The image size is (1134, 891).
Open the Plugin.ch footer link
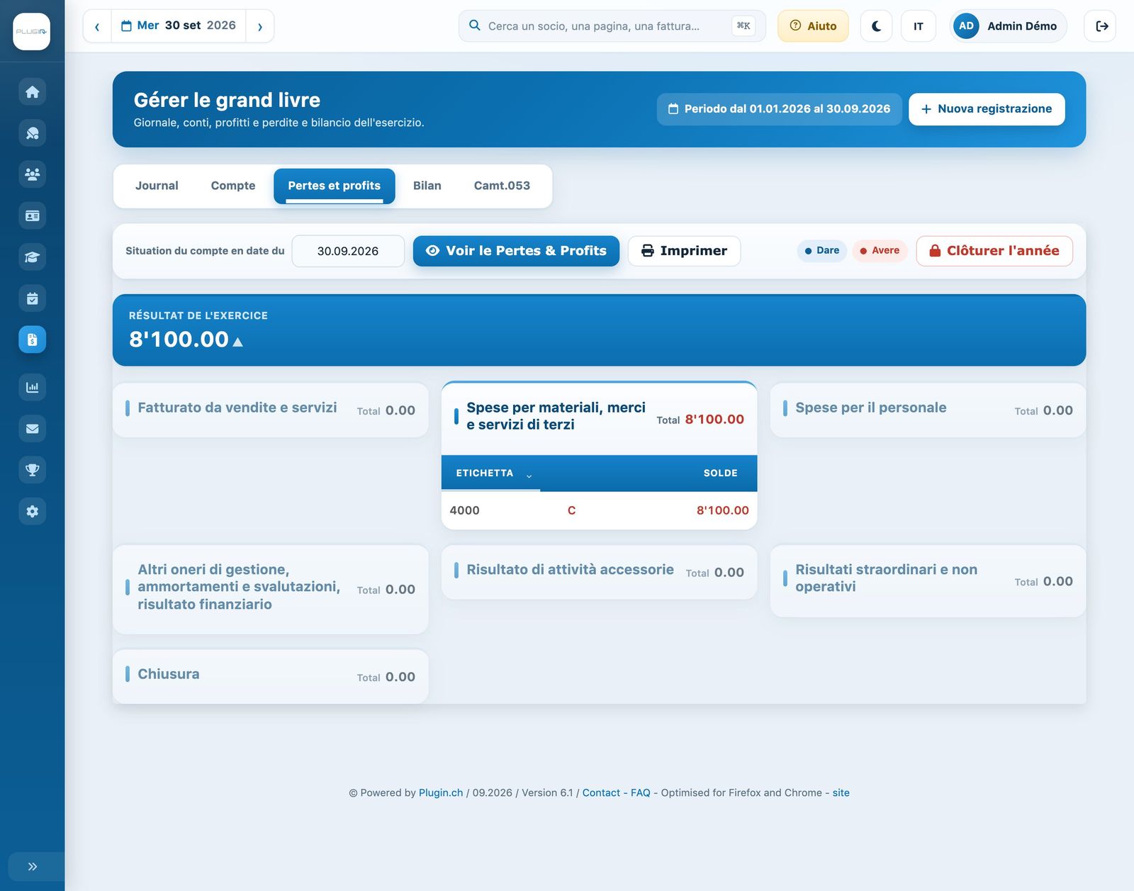coord(441,792)
